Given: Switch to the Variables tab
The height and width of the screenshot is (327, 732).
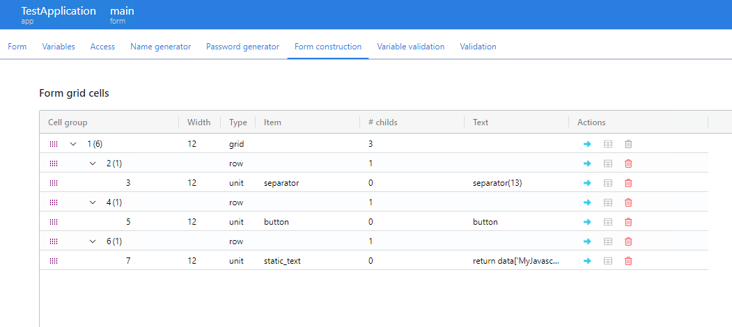Looking at the screenshot, I should [x=59, y=47].
